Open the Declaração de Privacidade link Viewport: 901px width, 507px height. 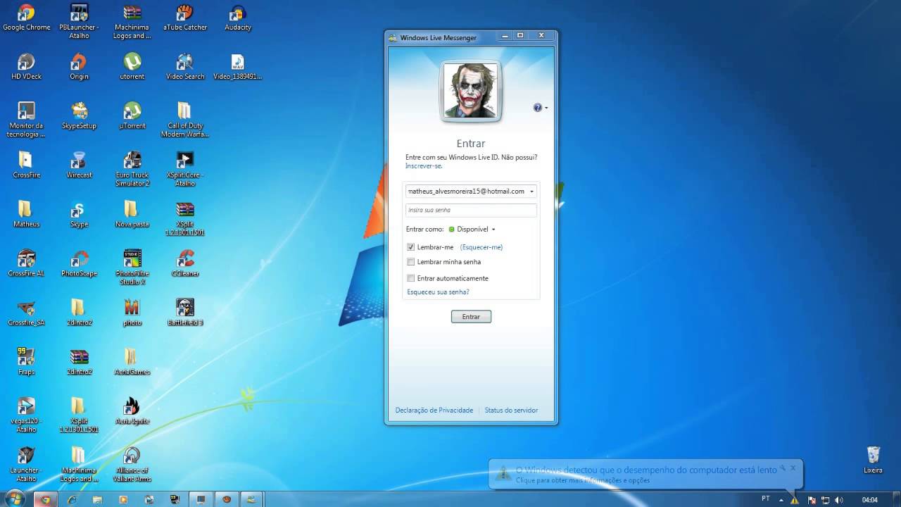434,410
